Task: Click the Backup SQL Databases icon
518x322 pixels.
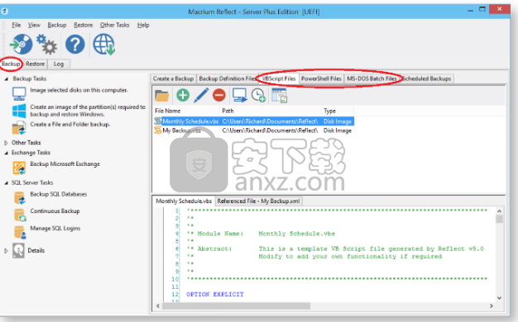Action: pos(20,198)
